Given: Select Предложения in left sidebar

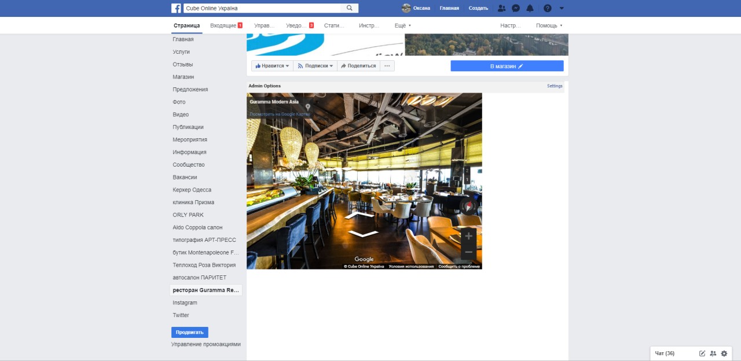Looking at the screenshot, I should pyautogui.click(x=190, y=90).
